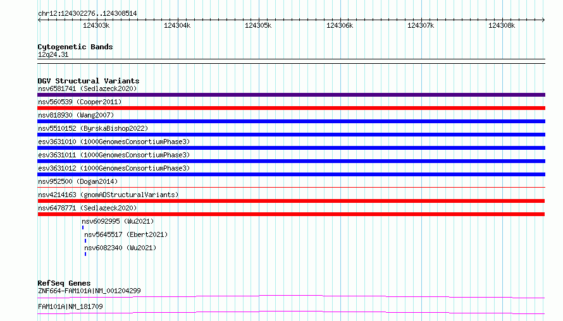This screenshot has height=321, width=563.
Task: Open the nsv560539 (Cooper2011) label
Action: pyautogui.click(x=80, y=102)
